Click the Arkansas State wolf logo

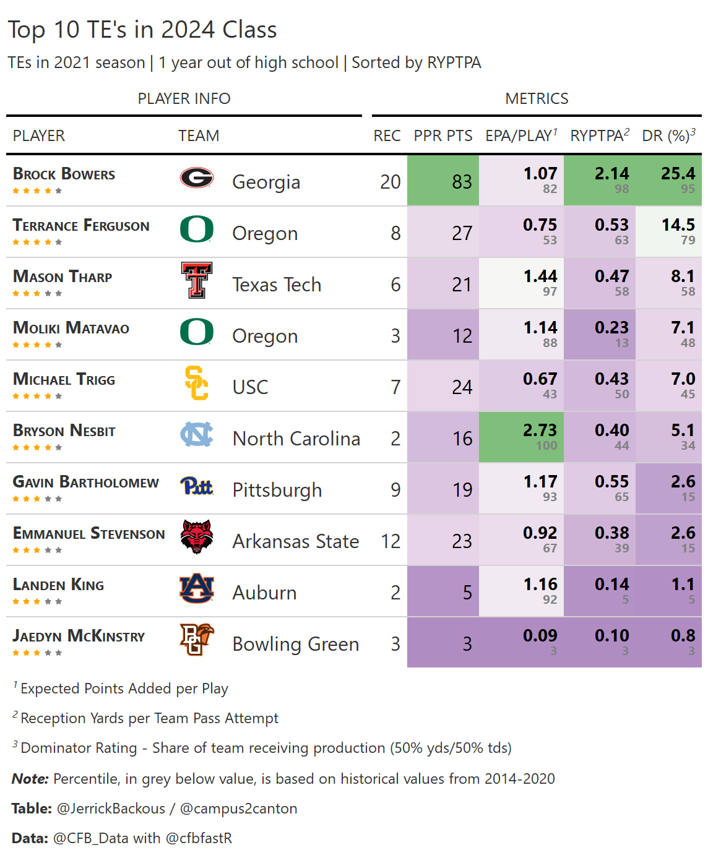point(197,537)
